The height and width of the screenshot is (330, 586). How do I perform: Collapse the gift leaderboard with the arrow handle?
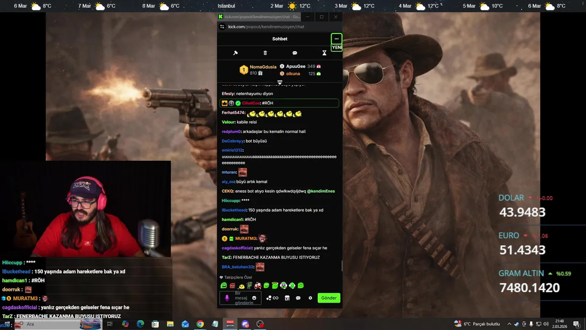tap(280, 82)
